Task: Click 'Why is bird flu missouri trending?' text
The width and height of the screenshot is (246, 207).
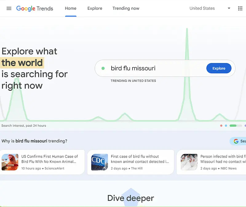Action: (x=34, y=141)
